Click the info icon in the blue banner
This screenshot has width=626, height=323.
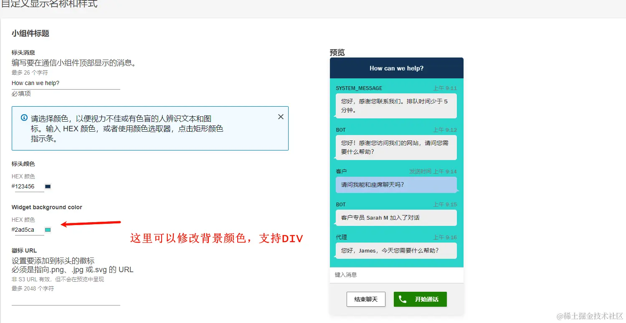coord(24,118)
